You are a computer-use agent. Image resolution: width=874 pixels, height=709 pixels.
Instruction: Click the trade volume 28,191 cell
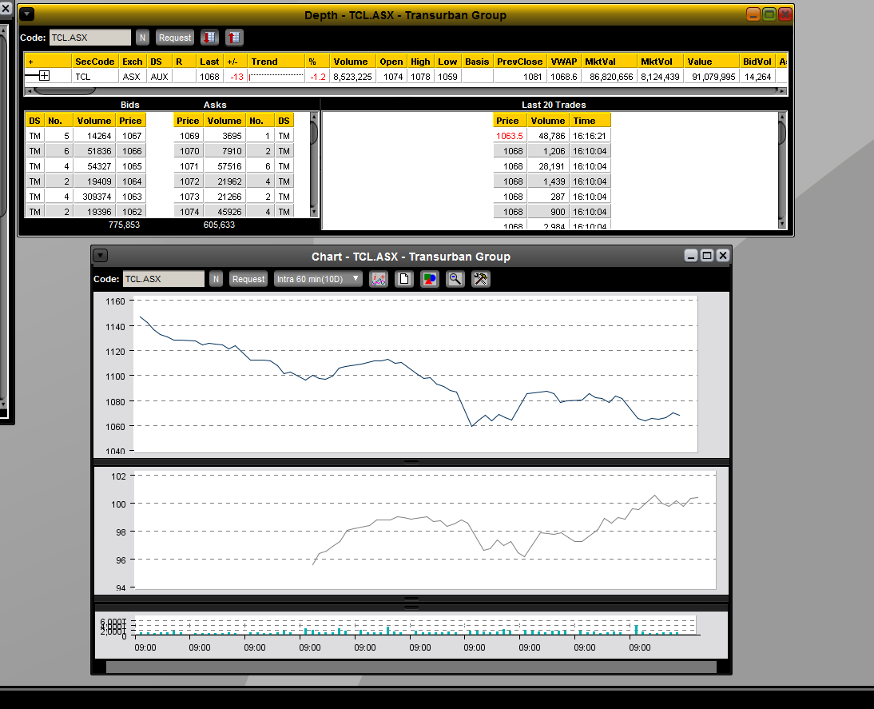point(548,166)
